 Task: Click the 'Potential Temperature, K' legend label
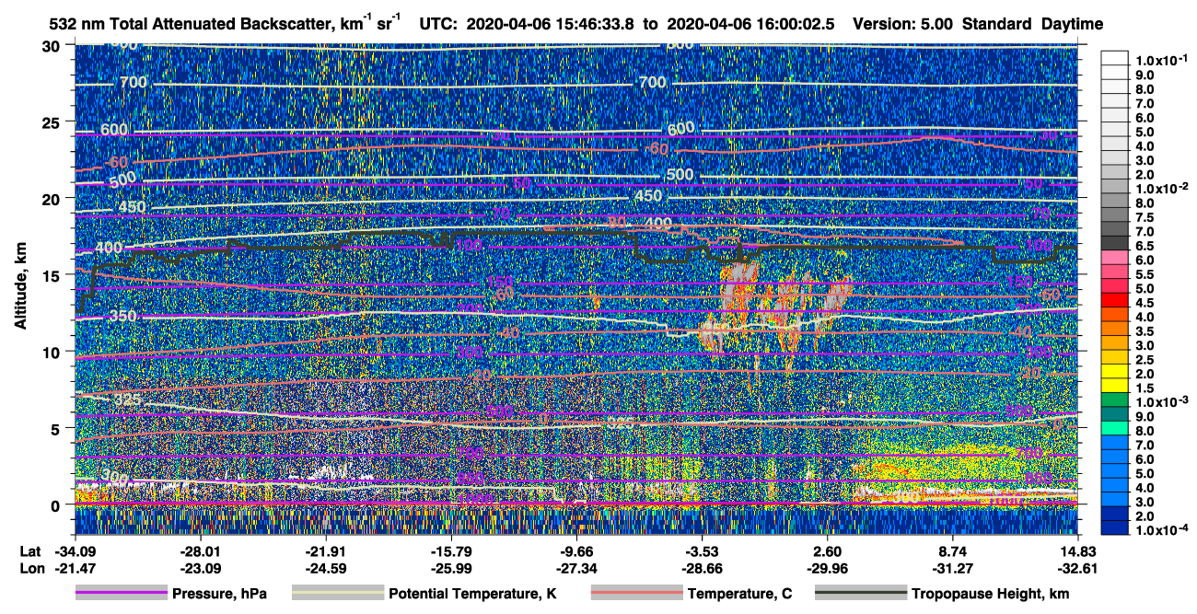(472, 594)
